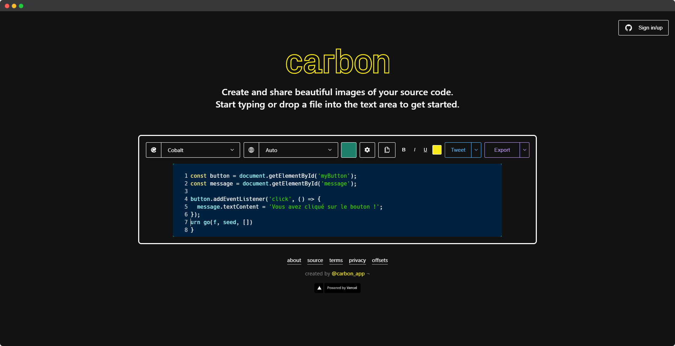Open the teal background color picker

(x=349, y=150)
